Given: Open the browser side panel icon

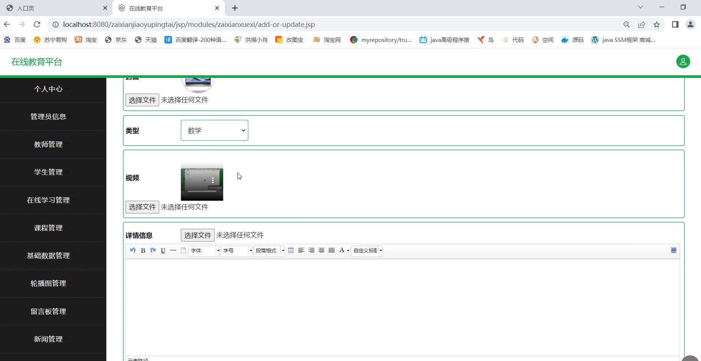Looking at the screenshot, I should (675, 24).
